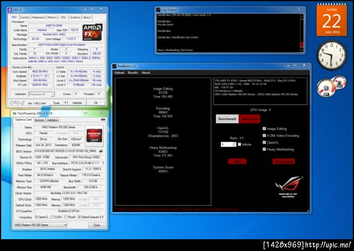
Task: Open the Graphics tab in CPU-Z
Action: (x=75, y=17)
